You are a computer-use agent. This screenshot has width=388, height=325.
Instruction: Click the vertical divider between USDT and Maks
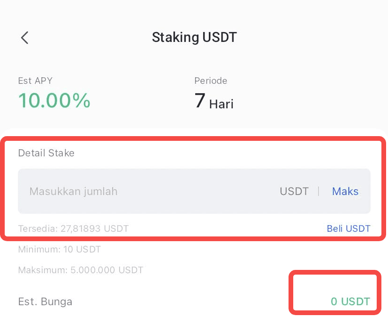point(319,191)
